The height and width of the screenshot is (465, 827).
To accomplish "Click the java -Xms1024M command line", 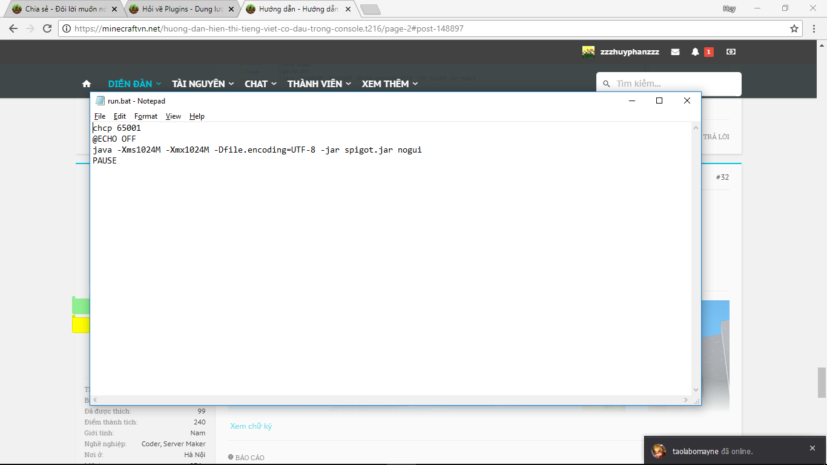I will pyautogui.click(x=257, y=150).
